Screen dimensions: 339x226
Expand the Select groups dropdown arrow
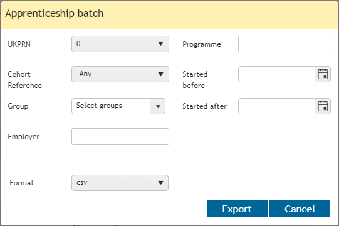coord(158,106)
